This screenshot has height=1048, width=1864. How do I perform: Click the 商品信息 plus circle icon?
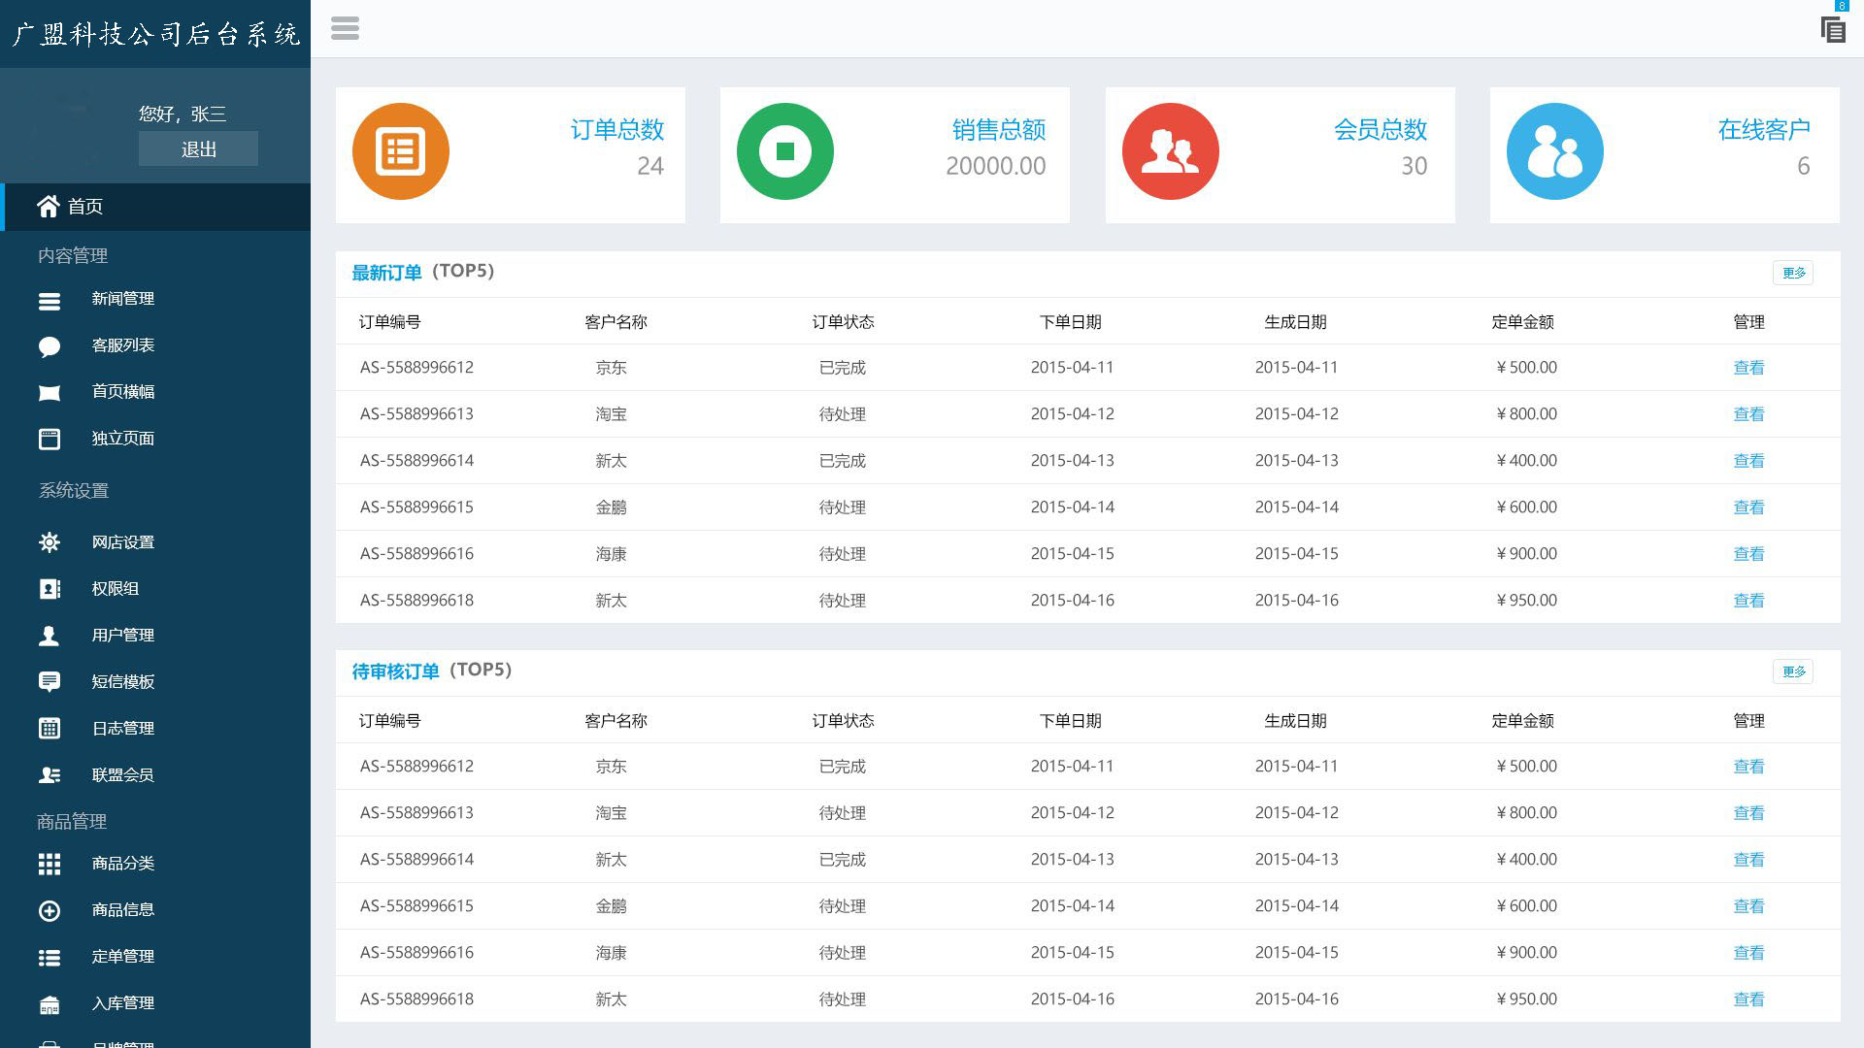point(50,910)
